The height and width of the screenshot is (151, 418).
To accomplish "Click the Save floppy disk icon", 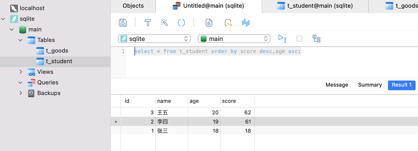I will (123, 23).
